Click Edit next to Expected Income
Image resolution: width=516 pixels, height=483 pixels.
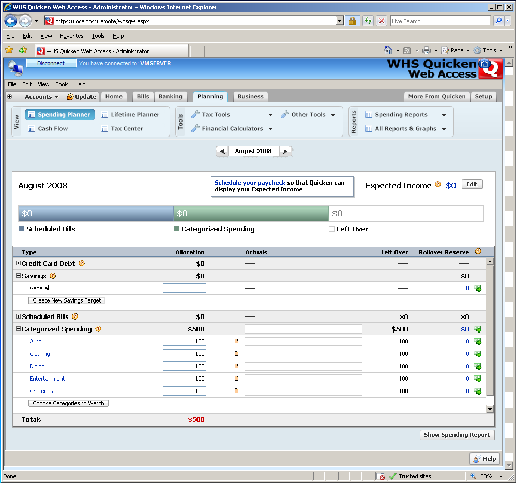click(x=472, y=184)
